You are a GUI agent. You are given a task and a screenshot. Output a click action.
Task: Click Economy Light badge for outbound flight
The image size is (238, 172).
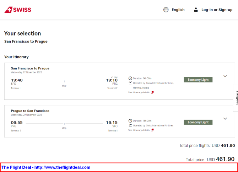(x=198, y=80)
